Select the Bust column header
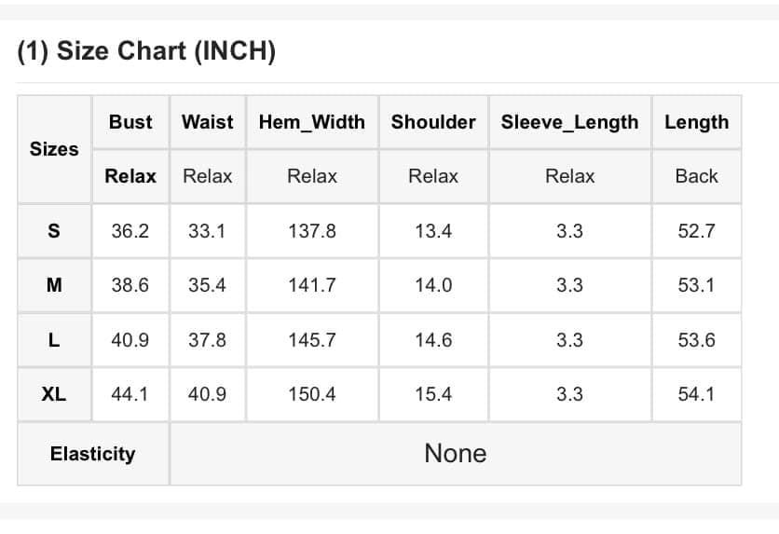This screenshot has width=779, height=534. (130, 122)
